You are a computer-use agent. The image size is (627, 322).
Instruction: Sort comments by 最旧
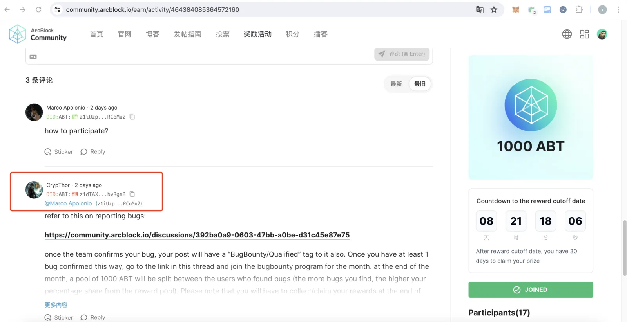[420, 84]
